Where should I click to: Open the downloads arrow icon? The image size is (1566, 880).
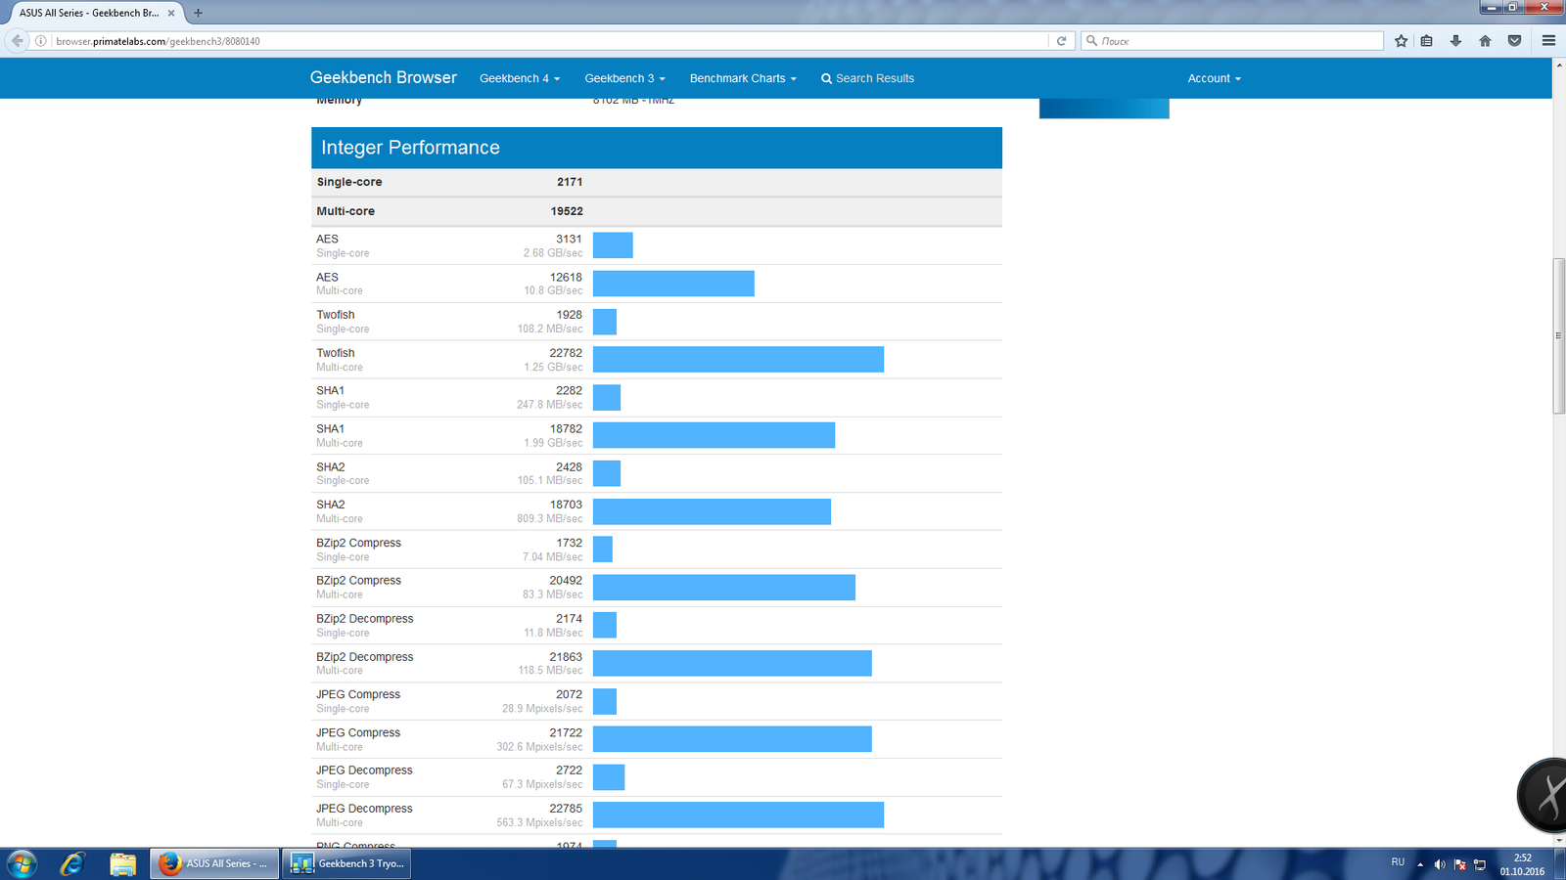[1455, 41]
